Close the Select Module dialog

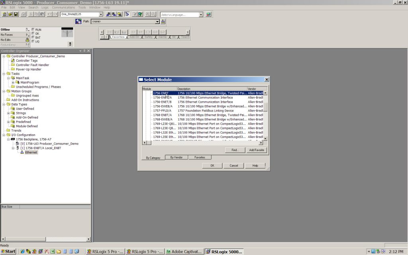point(267,80)
